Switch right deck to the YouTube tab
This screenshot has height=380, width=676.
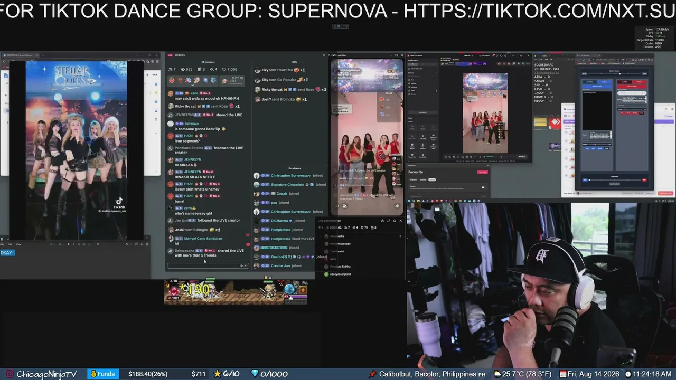639,82
